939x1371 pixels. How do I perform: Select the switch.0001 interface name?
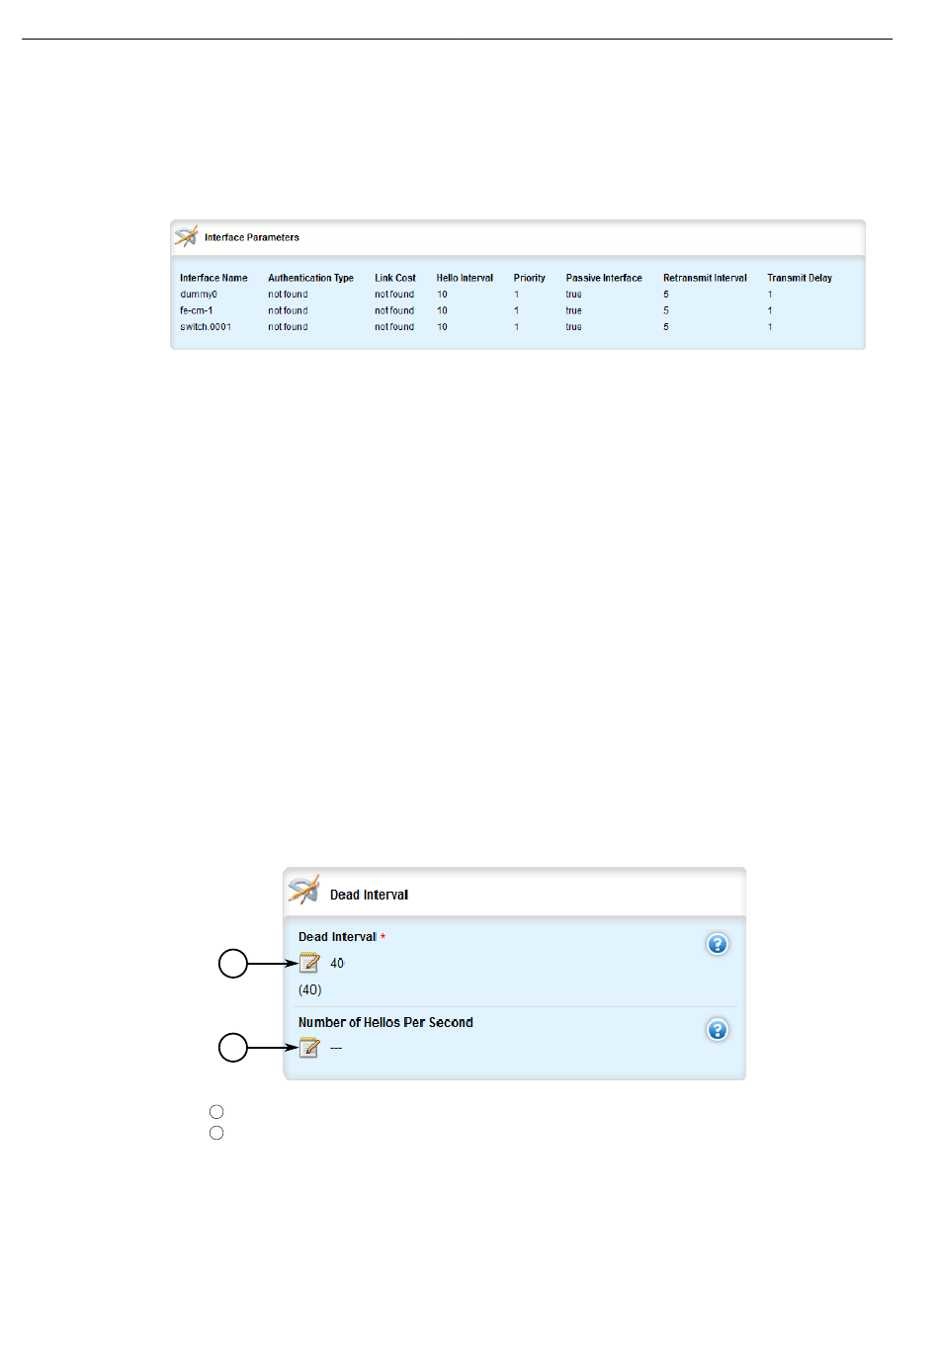pos(206,327)
